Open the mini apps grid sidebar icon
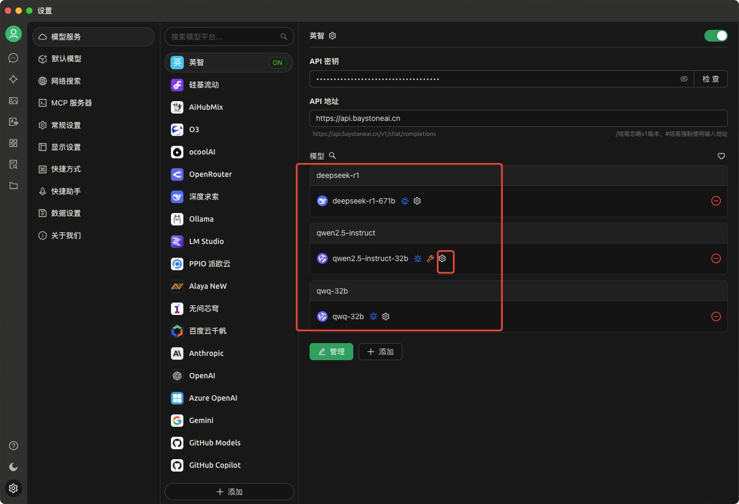 tap(13, 143)
